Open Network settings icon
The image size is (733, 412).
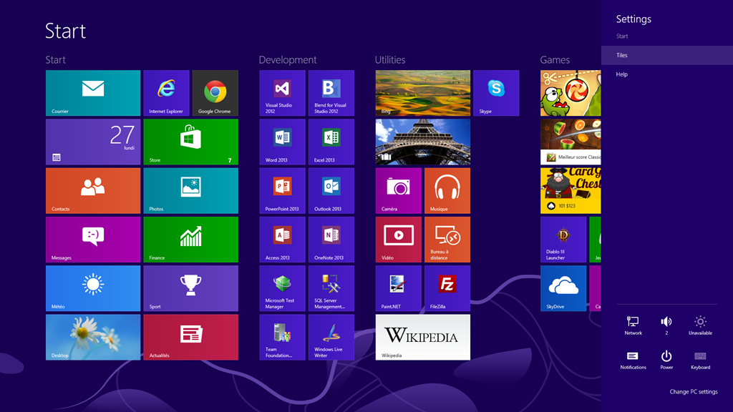pyautogui.click(x=633, y=325)
